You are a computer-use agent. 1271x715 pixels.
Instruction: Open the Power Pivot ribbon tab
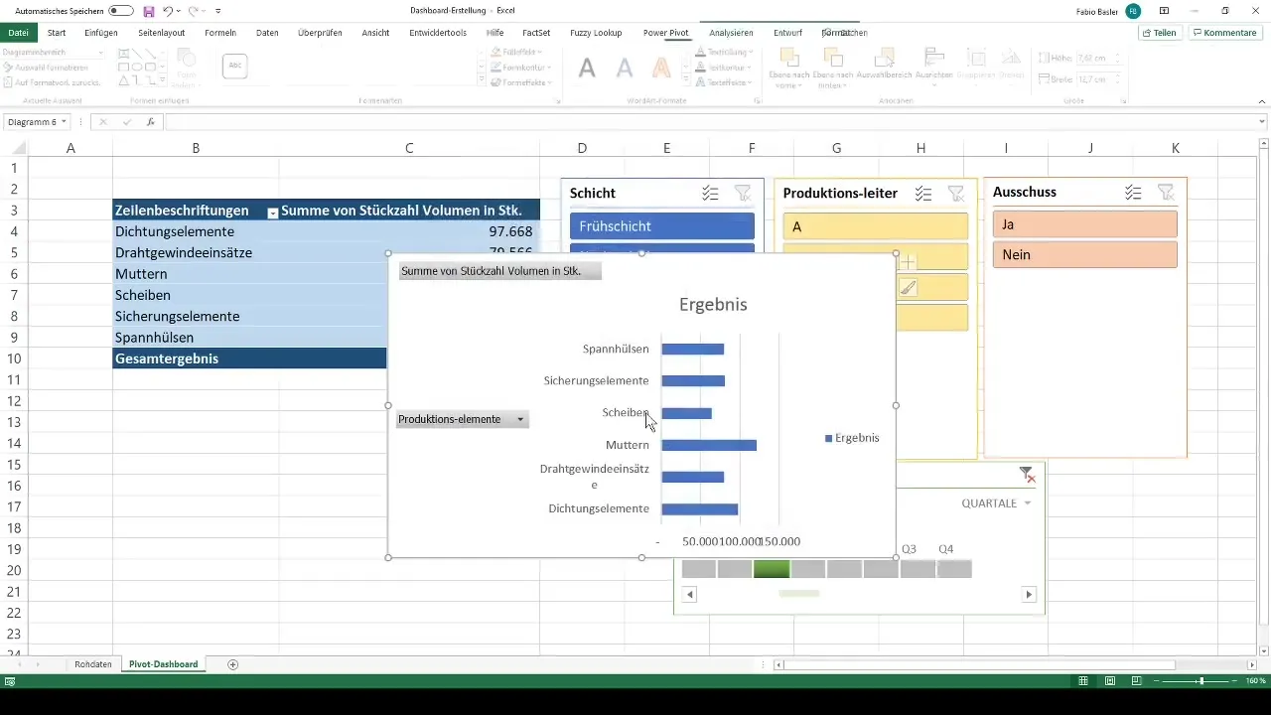665,33
